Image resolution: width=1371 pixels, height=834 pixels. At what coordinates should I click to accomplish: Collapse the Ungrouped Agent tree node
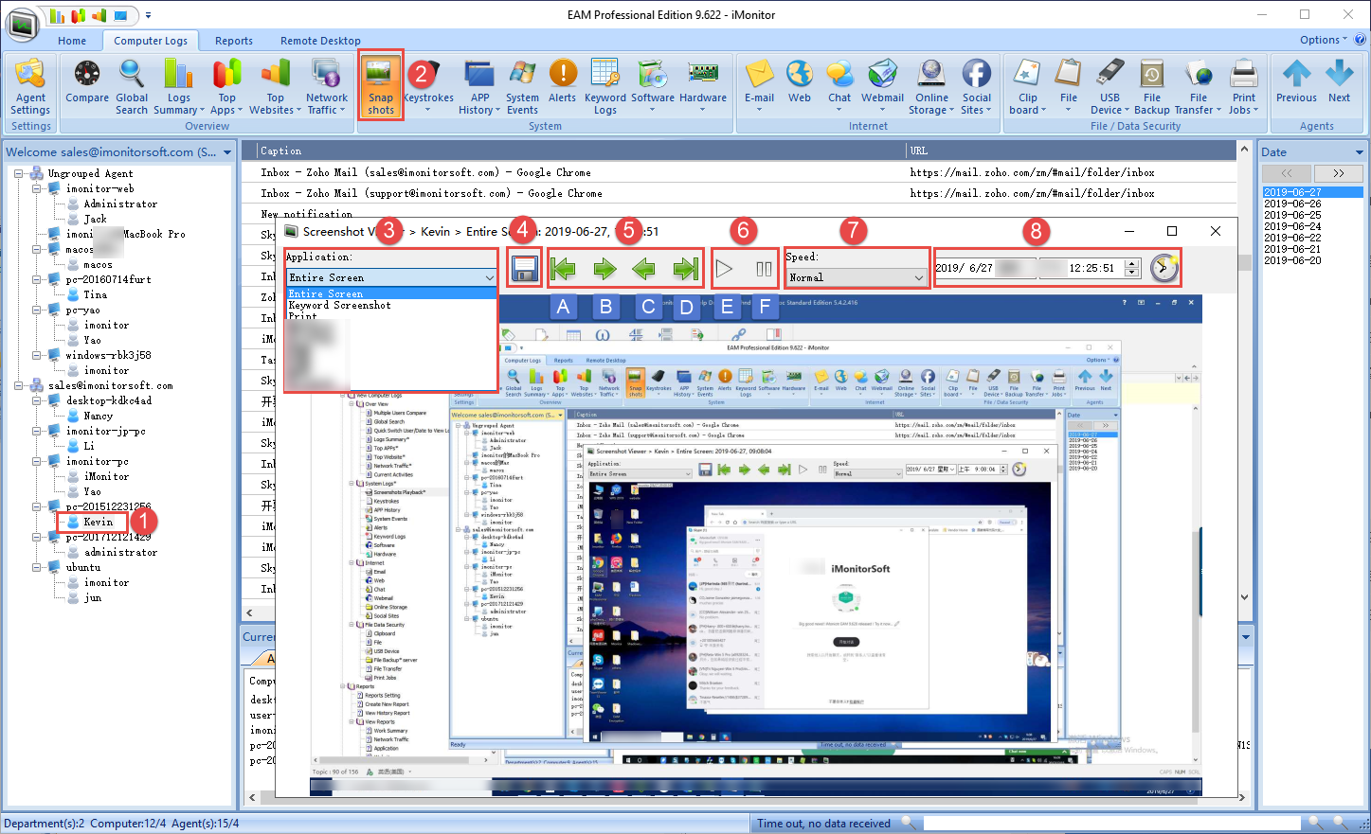(x=19, y=173)
